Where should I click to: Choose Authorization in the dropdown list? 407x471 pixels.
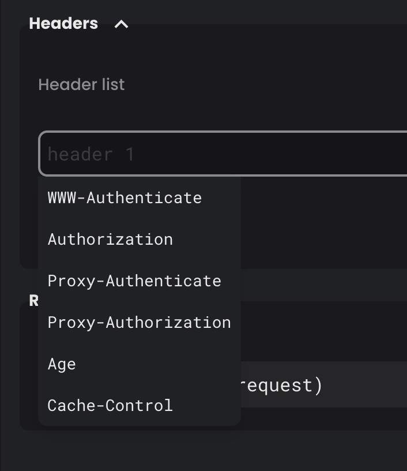(140, 240)
